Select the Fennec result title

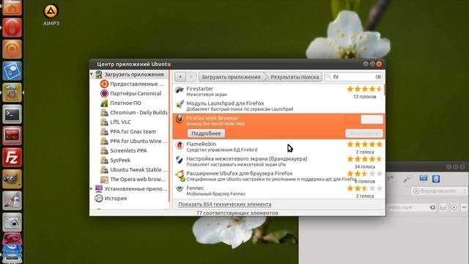pos(195,188)
